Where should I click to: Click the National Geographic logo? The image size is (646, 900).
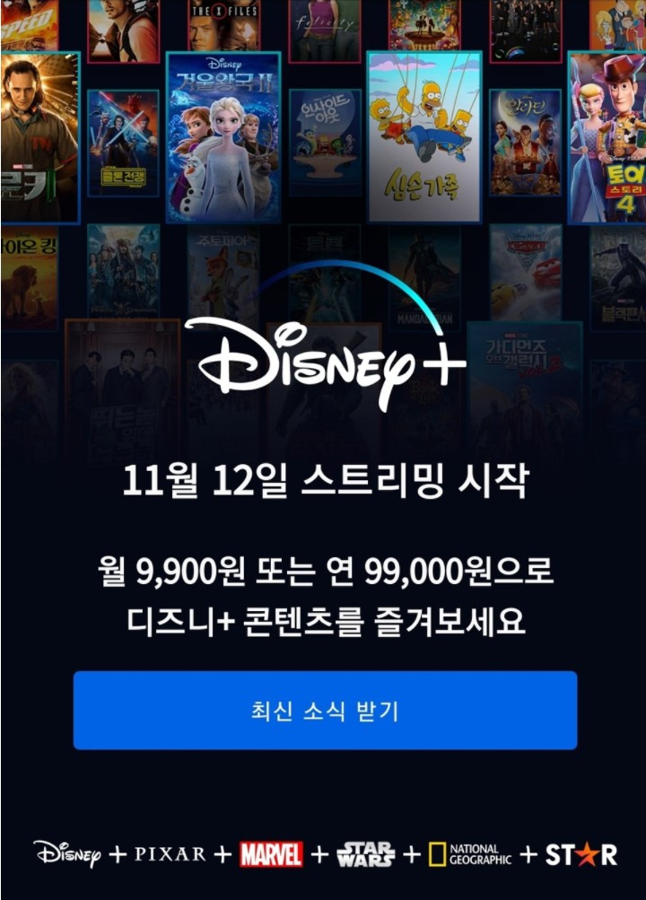point(470,854)
